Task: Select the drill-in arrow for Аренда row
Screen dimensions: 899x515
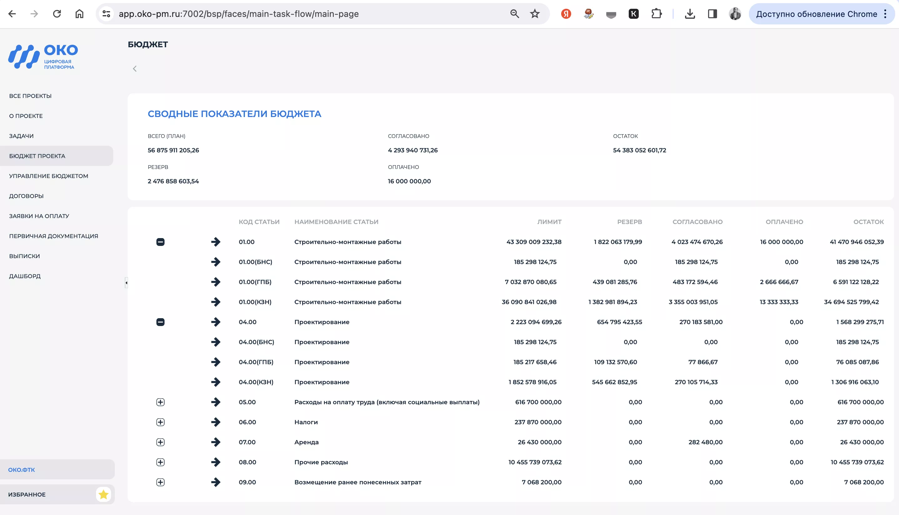Action: 216,442
